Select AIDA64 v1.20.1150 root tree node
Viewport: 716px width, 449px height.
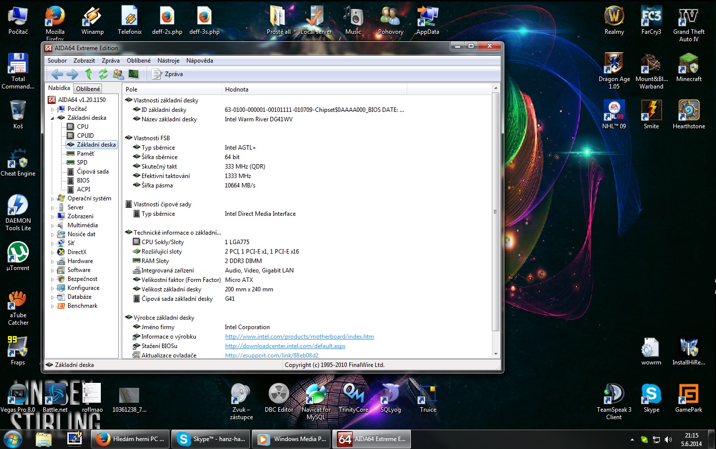point(77,100)
